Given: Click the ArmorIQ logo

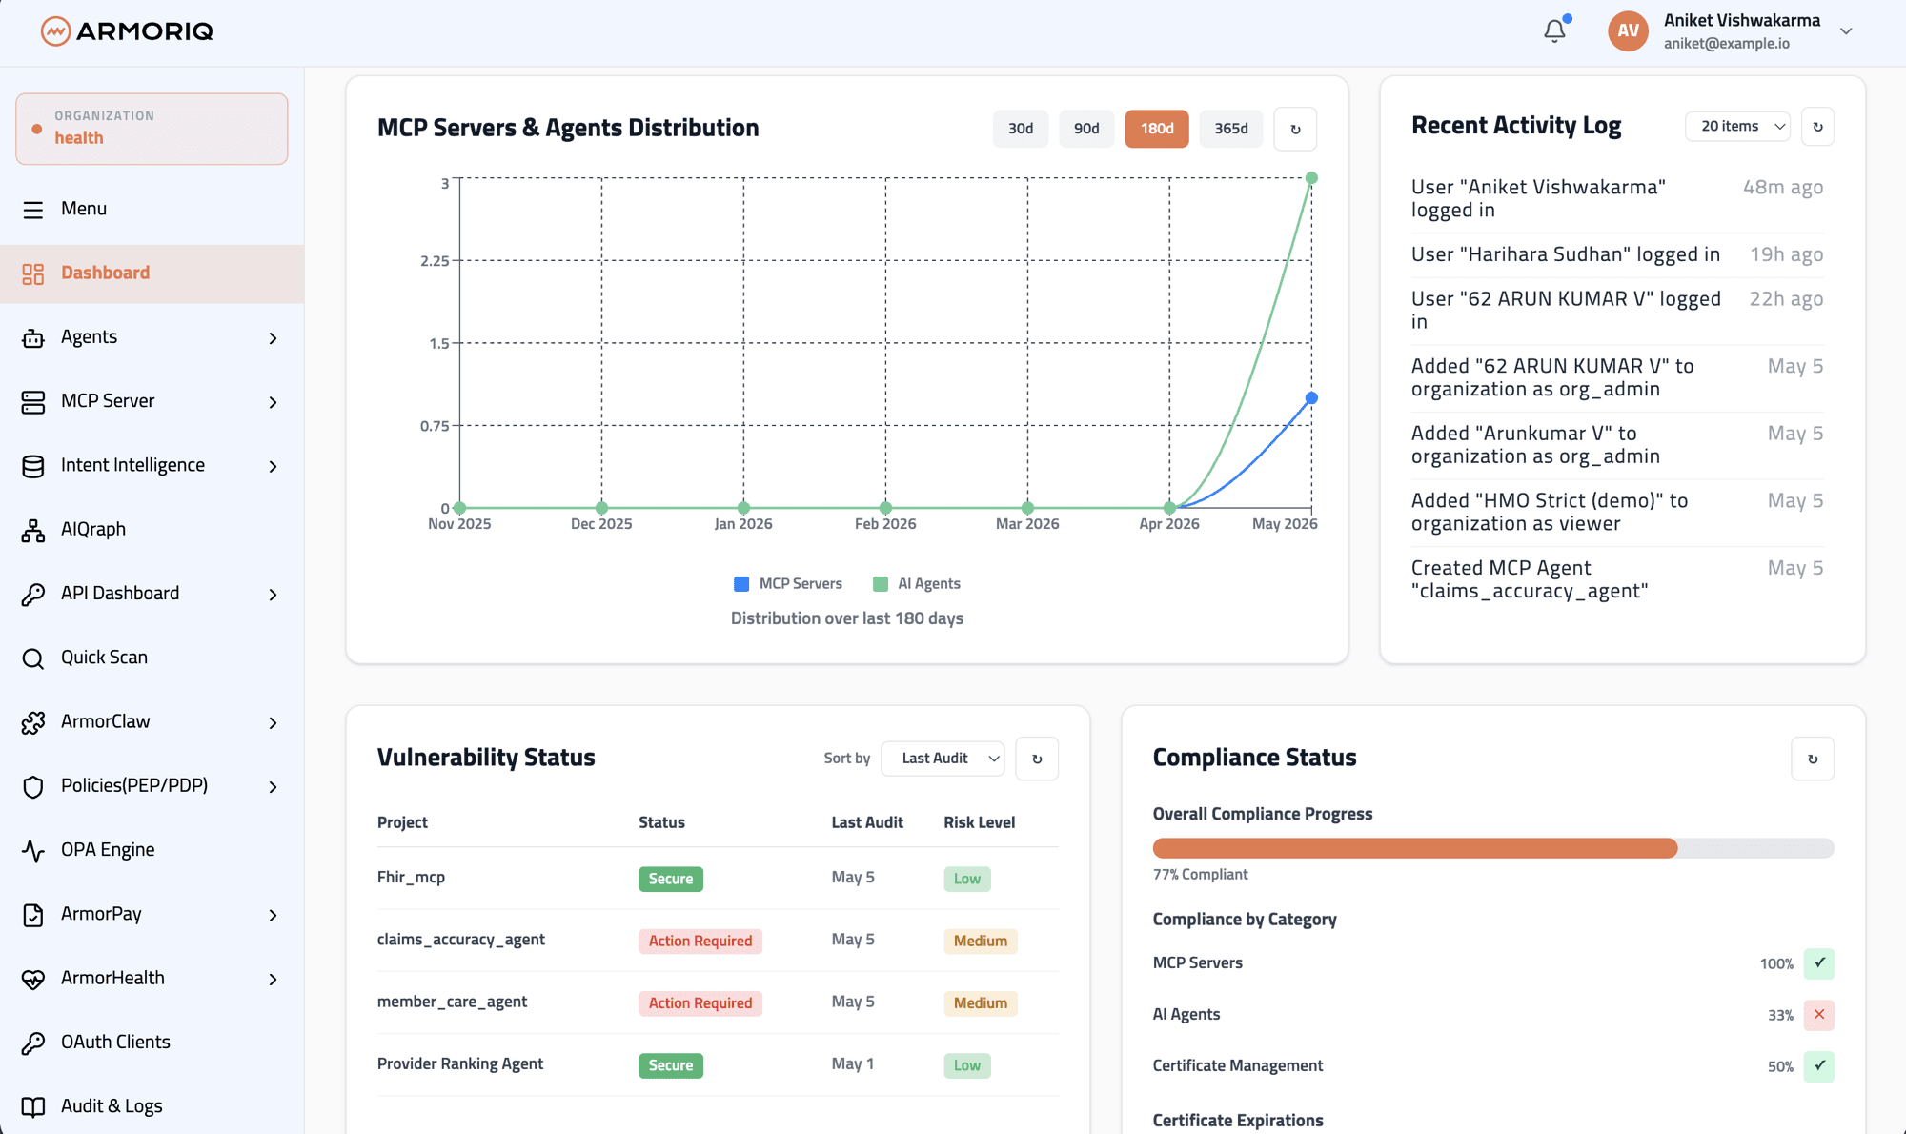Looking at the screenshot, I should pyautogui.click(x=127, y=31).
